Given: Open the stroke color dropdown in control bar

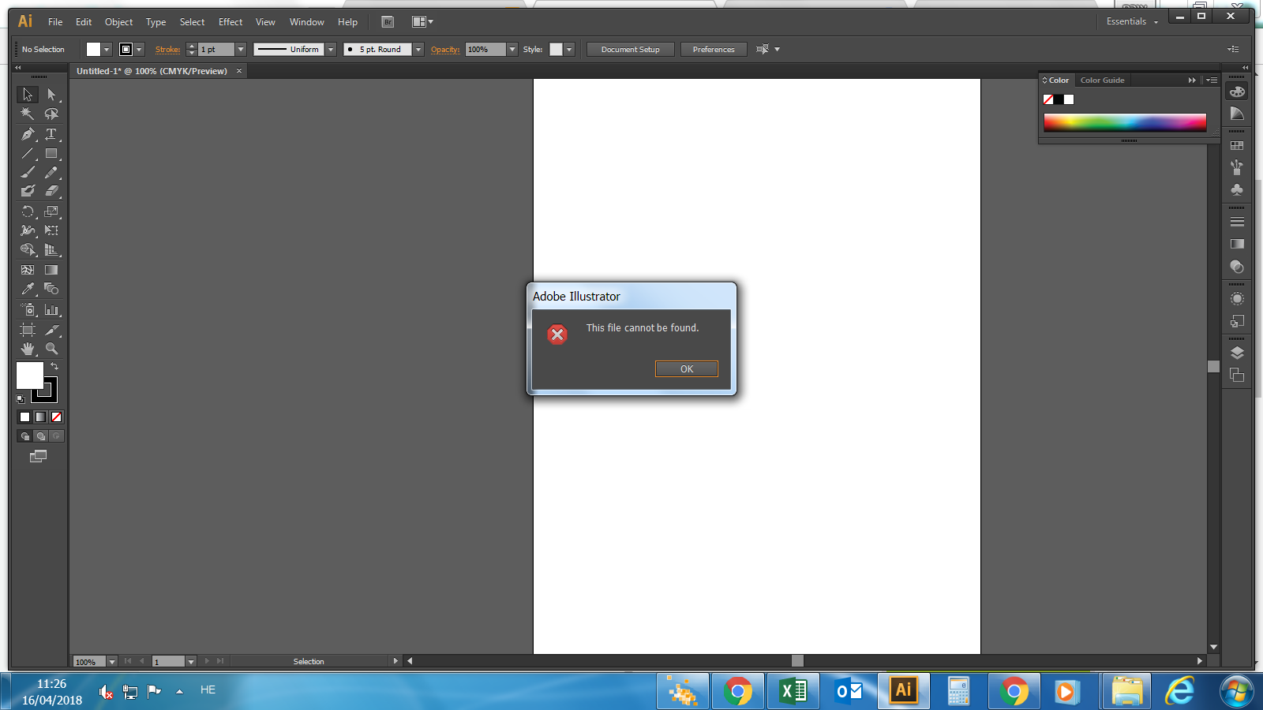Looking at the screenshot, I should [139, 50].
